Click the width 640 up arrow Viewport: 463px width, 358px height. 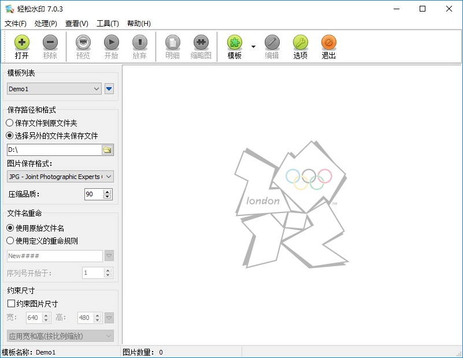pyautogui.click(x=46, y=315)
